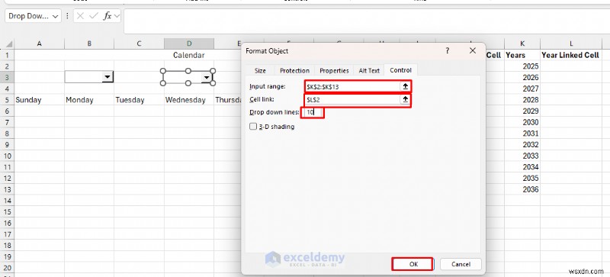Click the cell containing 2030
This screenshot has height=277, width=610.
click(x=522, y=122)
